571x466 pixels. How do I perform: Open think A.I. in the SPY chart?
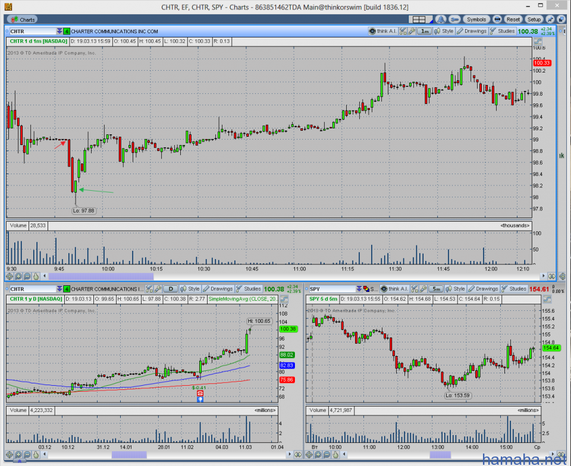click(x=395, y=289)
